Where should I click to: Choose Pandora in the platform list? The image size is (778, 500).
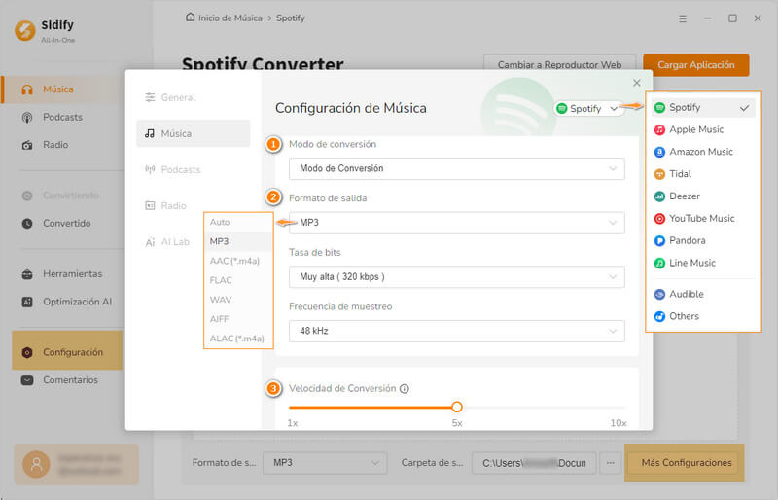click(703, 241)
